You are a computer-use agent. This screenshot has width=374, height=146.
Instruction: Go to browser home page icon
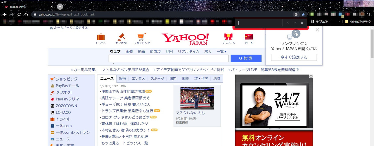click(26, 14)
